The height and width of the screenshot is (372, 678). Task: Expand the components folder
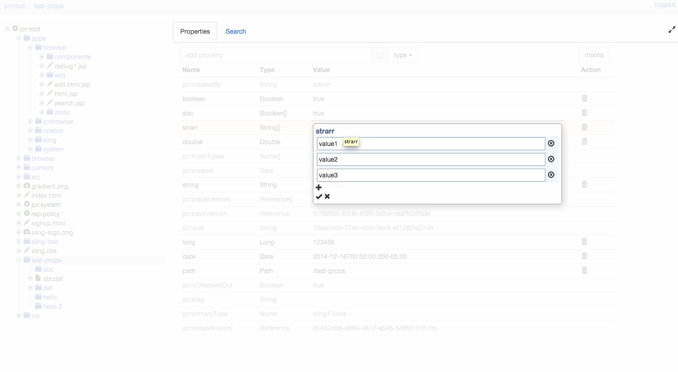(x=42, y=56)
